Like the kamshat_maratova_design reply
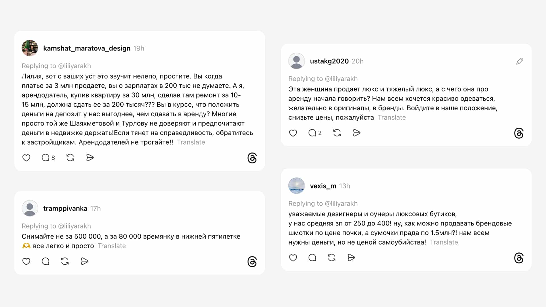Screen dimensions: 546x307 tap(26, 158)
